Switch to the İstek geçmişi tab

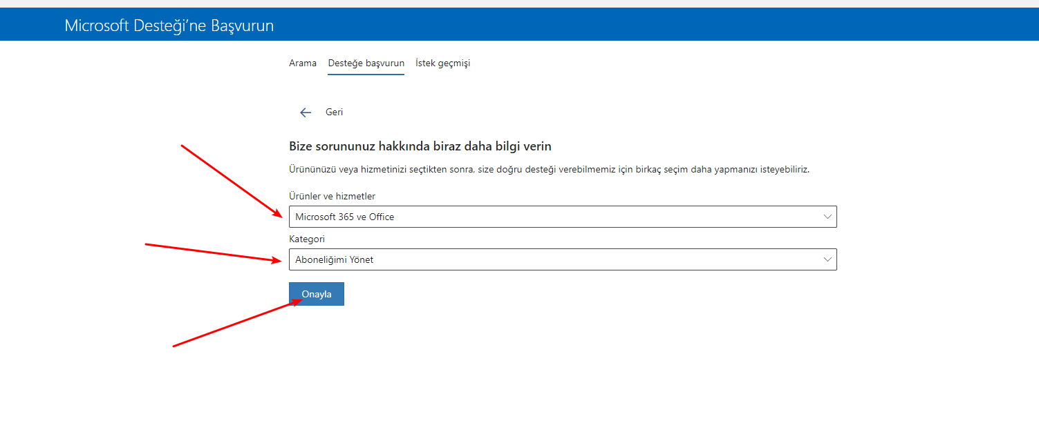(x=442, y=63)
